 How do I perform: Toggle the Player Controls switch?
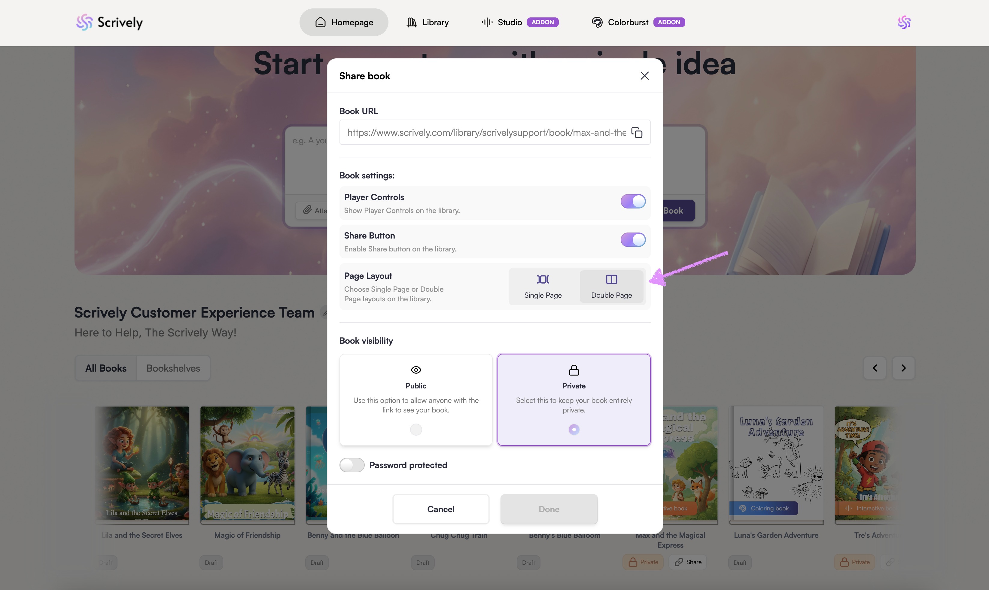pyautogui.click(x=633, y=202)
